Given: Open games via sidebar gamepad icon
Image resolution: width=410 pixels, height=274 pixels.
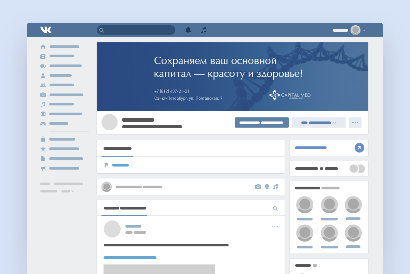Looking at the screenshot, I should [43, 124].
